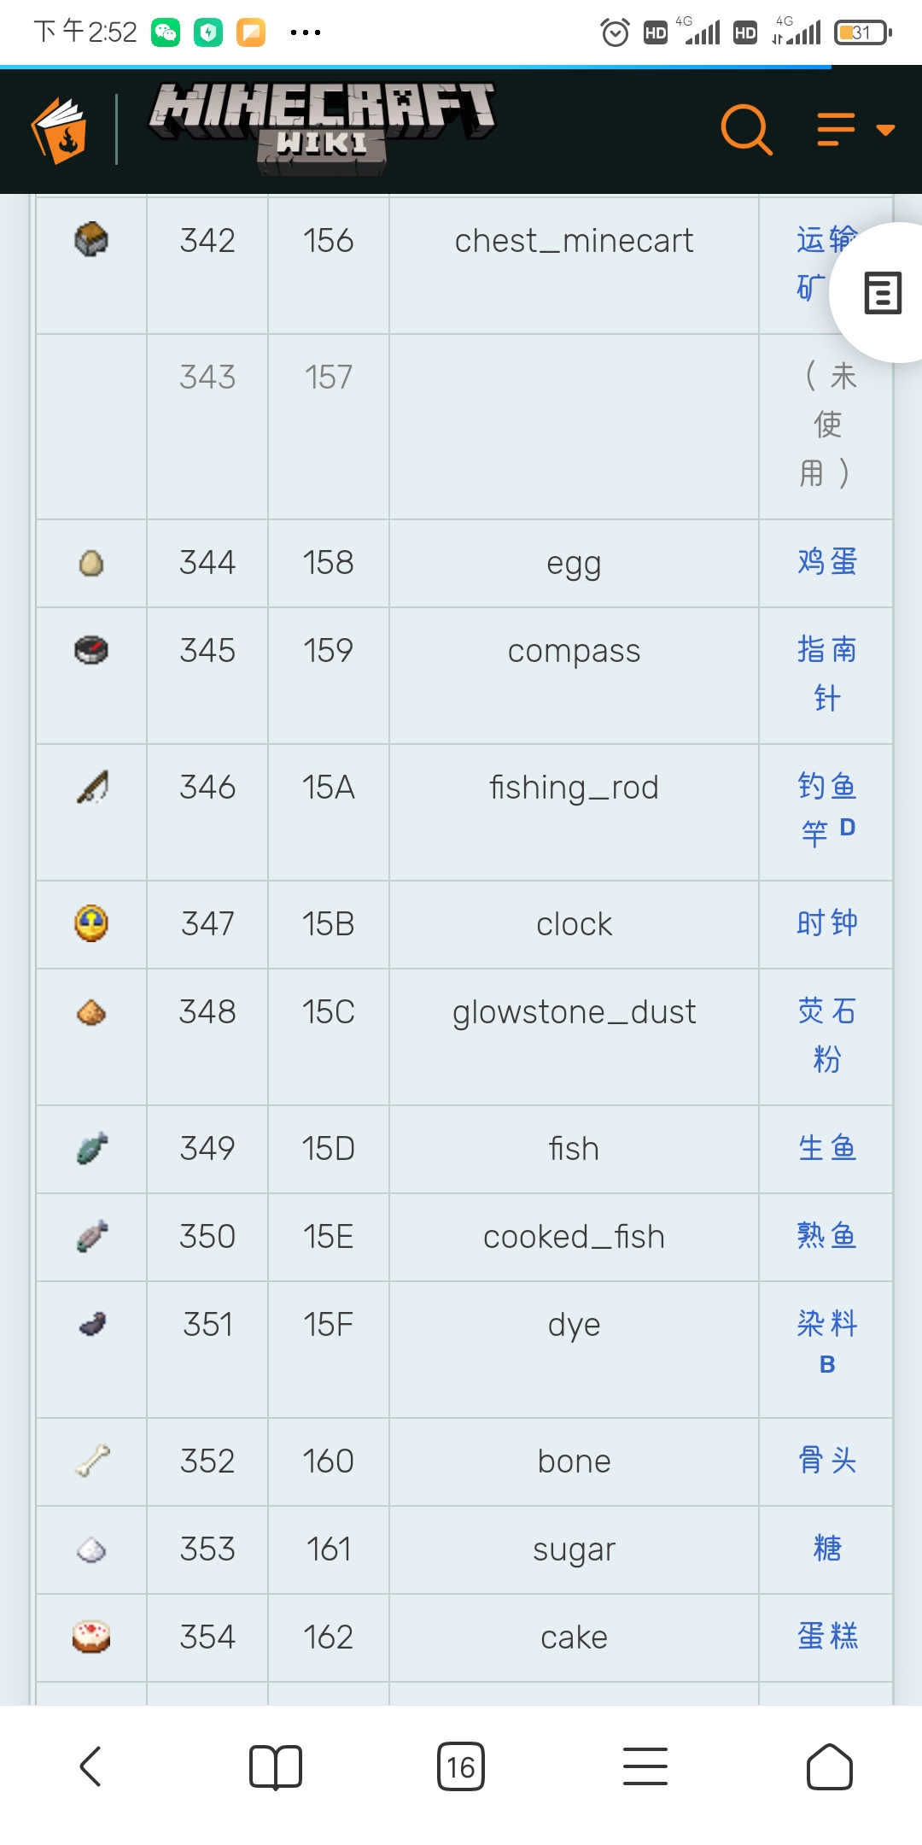Follow the 骨头 link
Image resolution: width=922 pixels, height=1845 pixels.
click(x=826, y=1461)
